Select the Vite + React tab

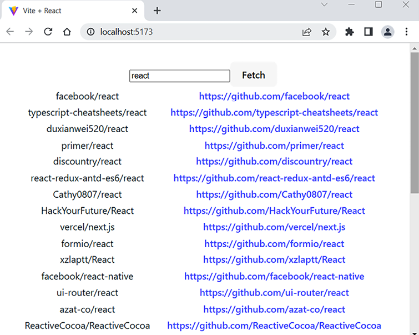[x=67, y=11]
